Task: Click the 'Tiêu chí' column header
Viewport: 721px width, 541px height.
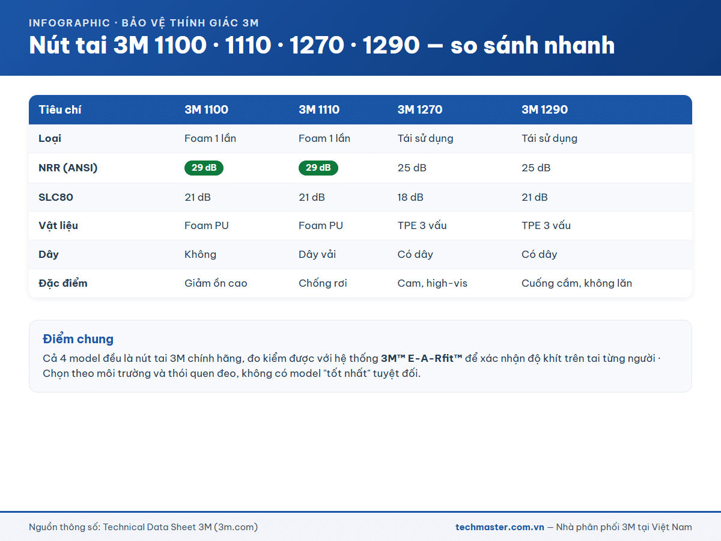Action: pyautogui.click(x=60, y=110)
